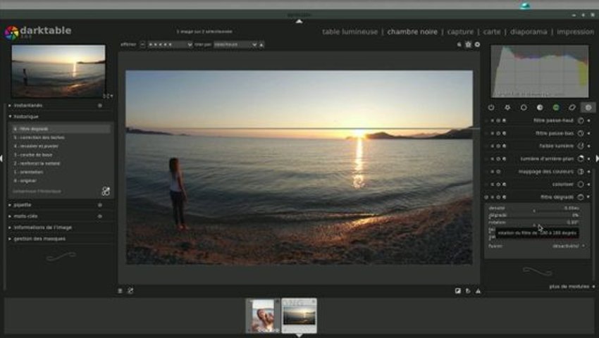Select history item 0 original
Image resolution: width=599 pixels, height=338 pixels.
pos(61,181)
